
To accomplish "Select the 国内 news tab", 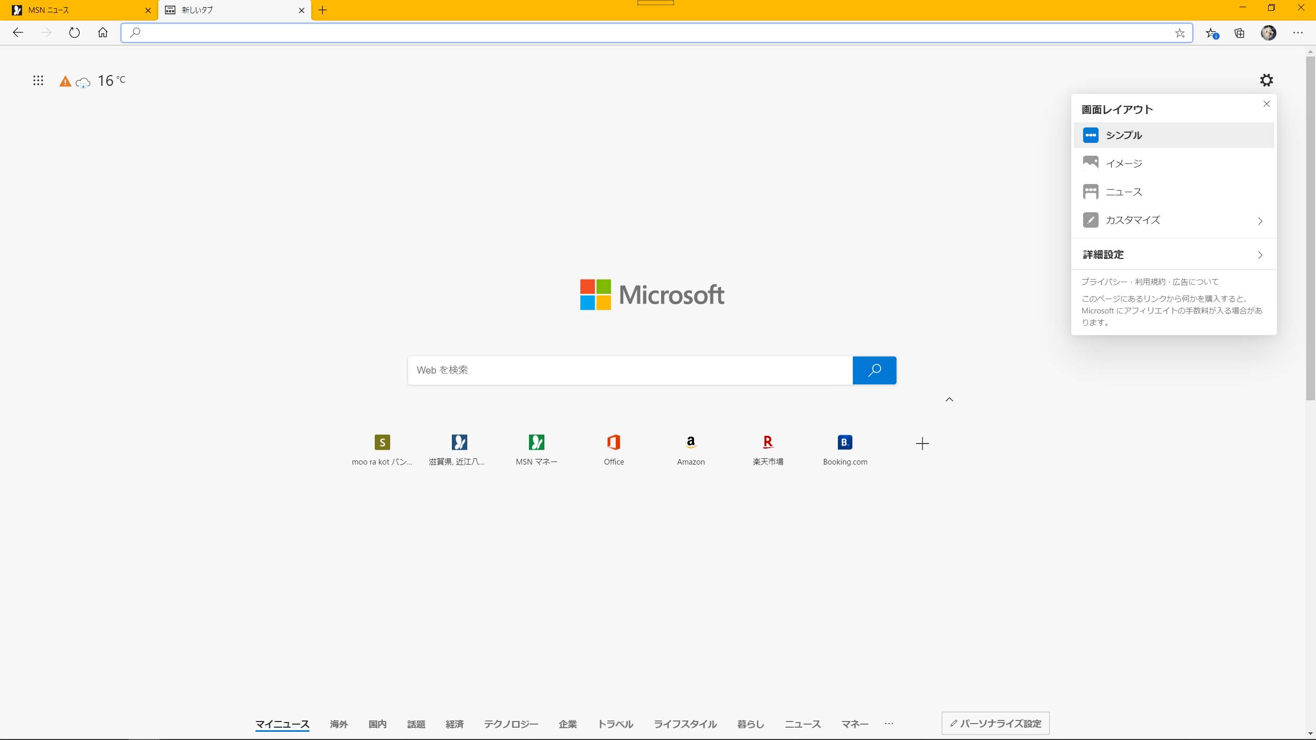I will (x=377, y=724).
